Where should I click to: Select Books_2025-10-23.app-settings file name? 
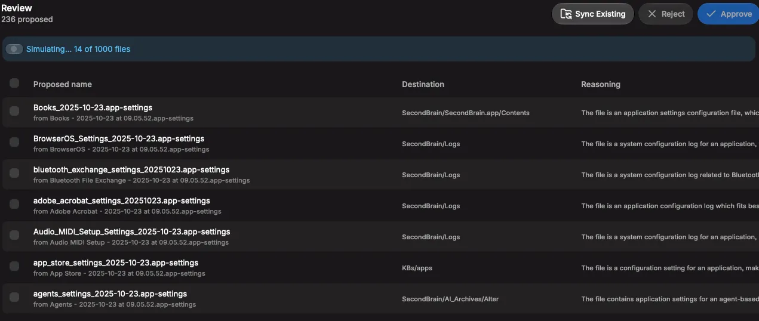pos(93,107)
